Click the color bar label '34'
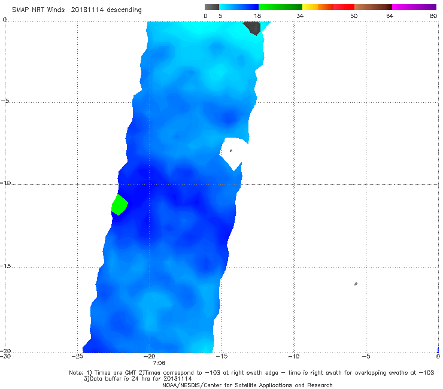 tap(300, 16)
